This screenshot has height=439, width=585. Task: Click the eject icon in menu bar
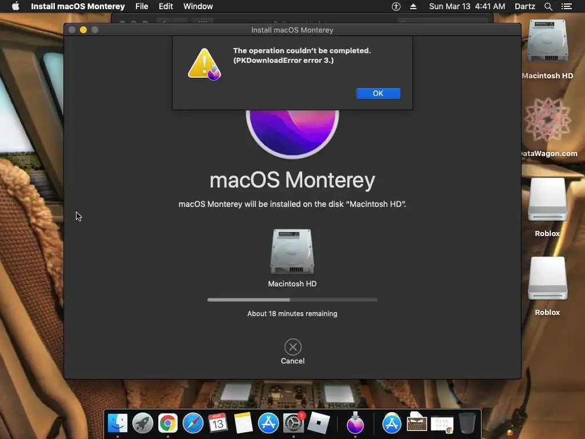414,6
